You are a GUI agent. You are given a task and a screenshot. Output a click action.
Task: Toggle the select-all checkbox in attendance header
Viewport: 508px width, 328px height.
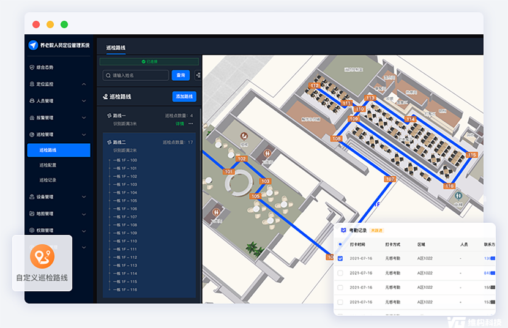tap(341, 244)
